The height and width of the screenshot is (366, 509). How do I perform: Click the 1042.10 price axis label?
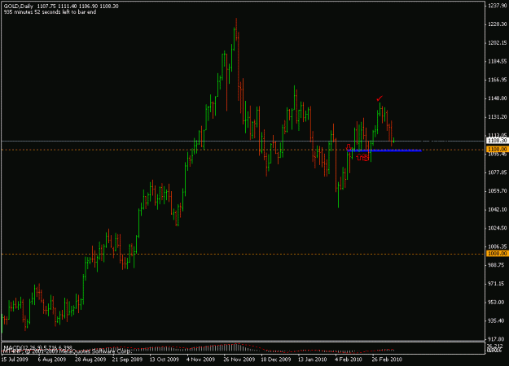point(498,209)
